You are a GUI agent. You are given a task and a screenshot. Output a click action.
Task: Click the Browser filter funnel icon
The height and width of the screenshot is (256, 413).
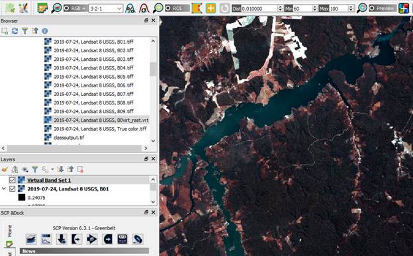click(24, 31)
